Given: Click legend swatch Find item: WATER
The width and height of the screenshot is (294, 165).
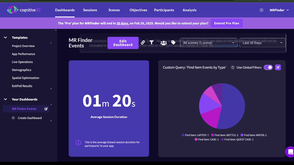Looking at the screenshot, I should coord(242,135).
